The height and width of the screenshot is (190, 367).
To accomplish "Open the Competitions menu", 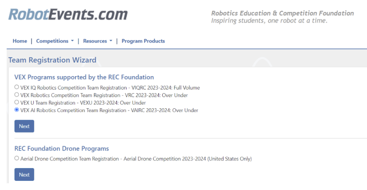I will click(52, 41).
